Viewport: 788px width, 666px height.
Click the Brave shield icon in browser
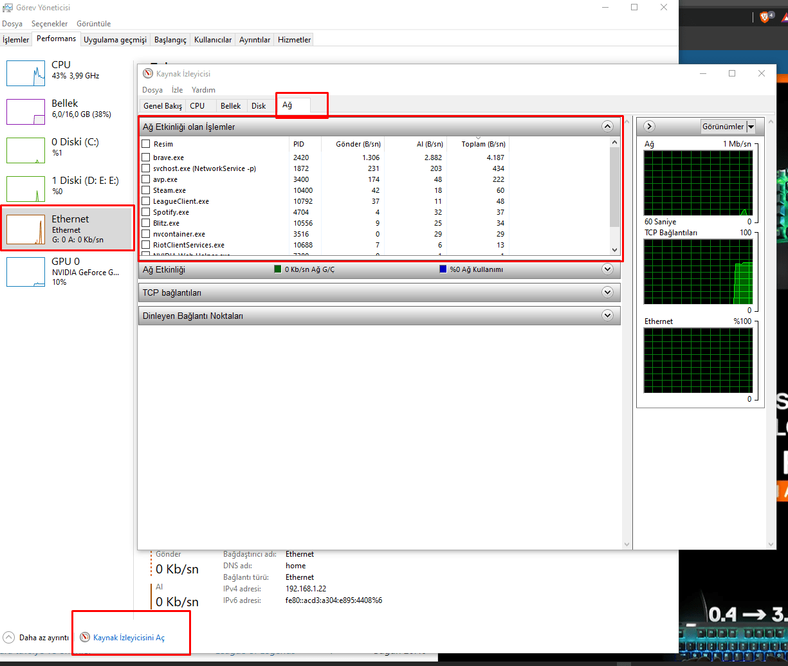tap(765, 17)
